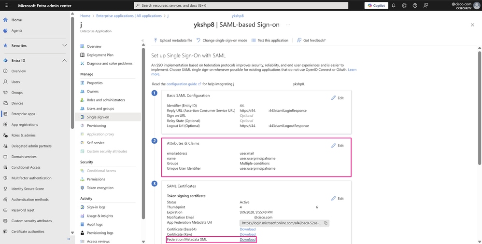
Task: Open portal settings gear
Action: (404, 5)
